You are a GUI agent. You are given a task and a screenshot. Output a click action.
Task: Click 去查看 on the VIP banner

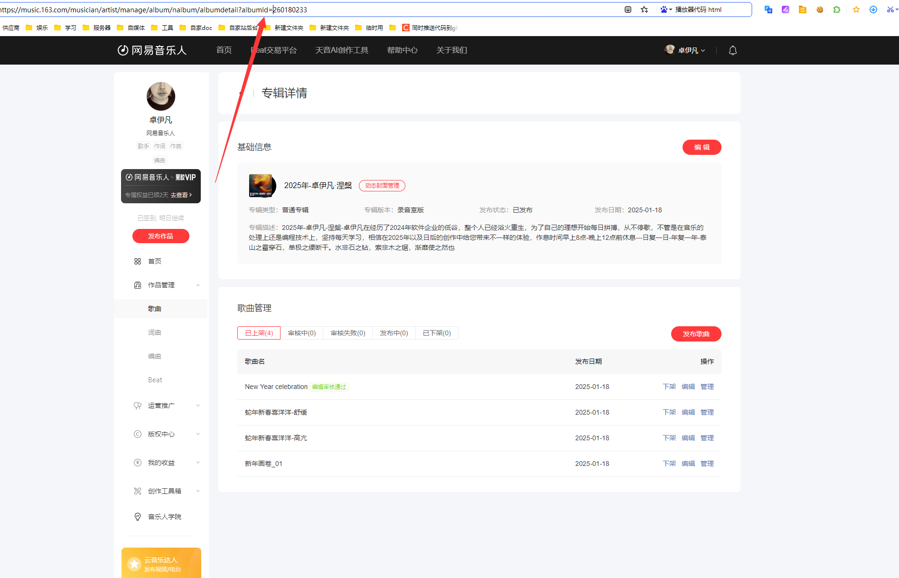tap(181, 195)
